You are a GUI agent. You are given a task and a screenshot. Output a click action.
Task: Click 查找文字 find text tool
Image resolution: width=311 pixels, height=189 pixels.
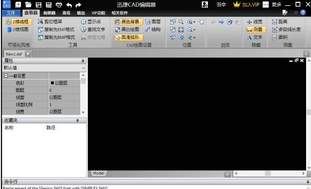pyautogui.click(x=93, y=29)
